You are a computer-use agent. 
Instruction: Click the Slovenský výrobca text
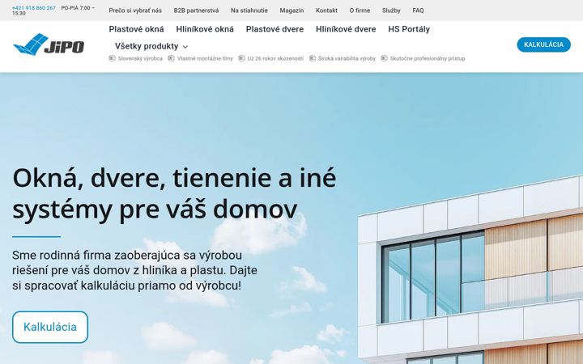coord(140,58)
